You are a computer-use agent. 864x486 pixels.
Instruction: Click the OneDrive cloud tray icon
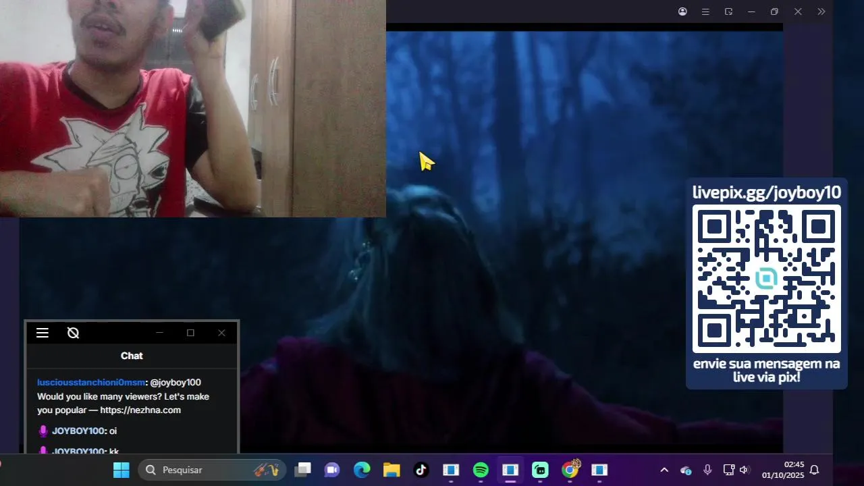tap(686, 470)
